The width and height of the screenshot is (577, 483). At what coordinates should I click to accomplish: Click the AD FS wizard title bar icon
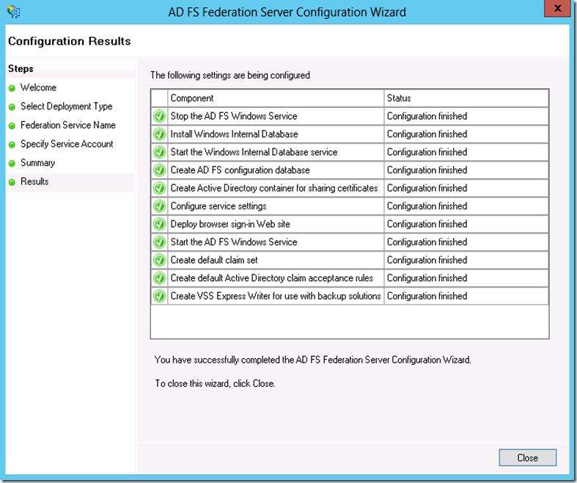(x=14, y=12)
